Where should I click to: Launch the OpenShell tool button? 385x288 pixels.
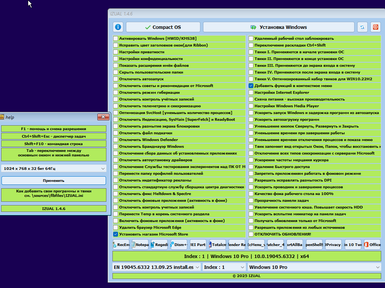click(314, 244)
